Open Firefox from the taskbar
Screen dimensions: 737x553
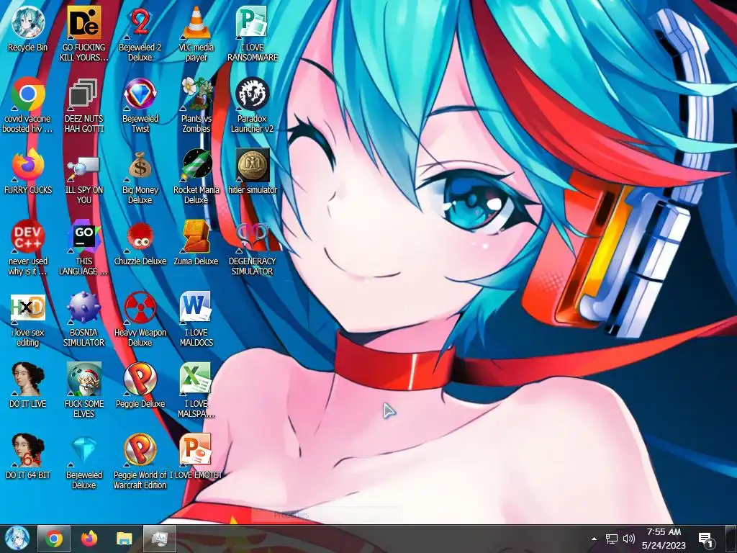89,539
